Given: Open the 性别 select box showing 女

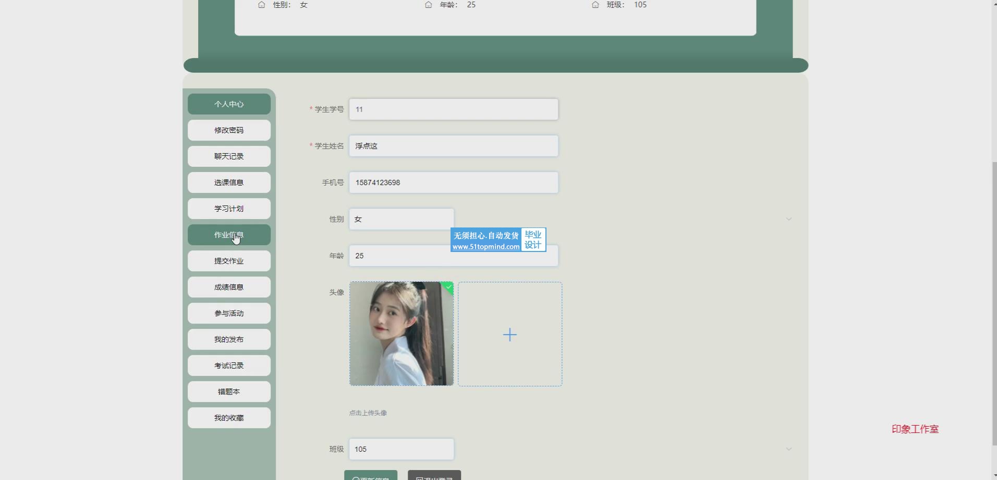Looking at the screenshot, I should point(401,219).
